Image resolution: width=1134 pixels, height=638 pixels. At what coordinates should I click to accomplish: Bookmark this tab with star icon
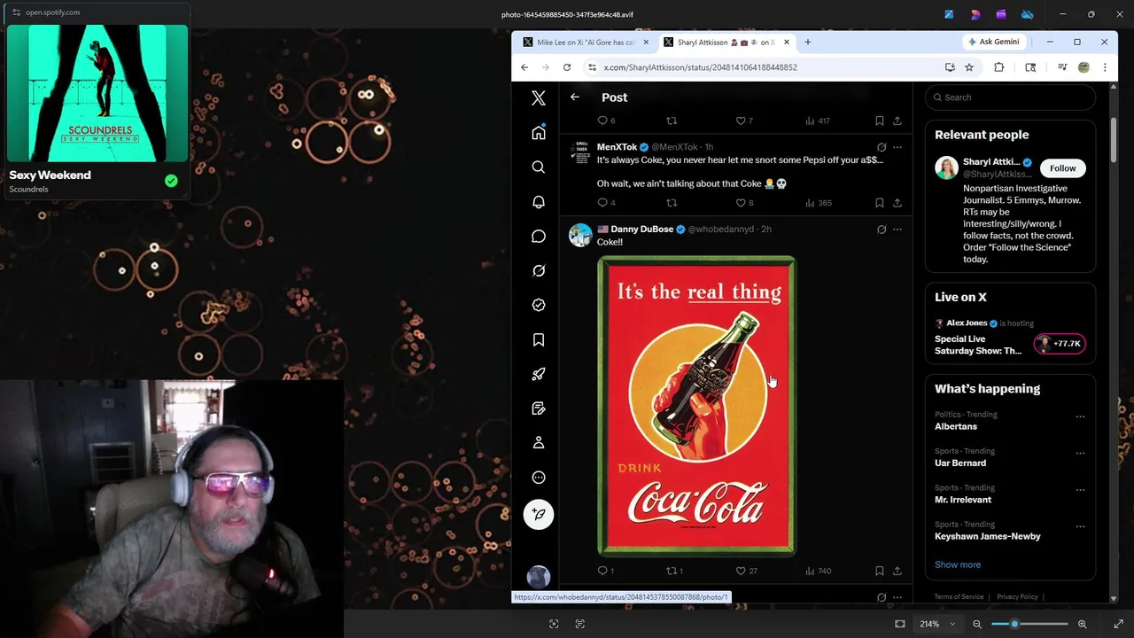pyautogui.click(x=969, y=67)
